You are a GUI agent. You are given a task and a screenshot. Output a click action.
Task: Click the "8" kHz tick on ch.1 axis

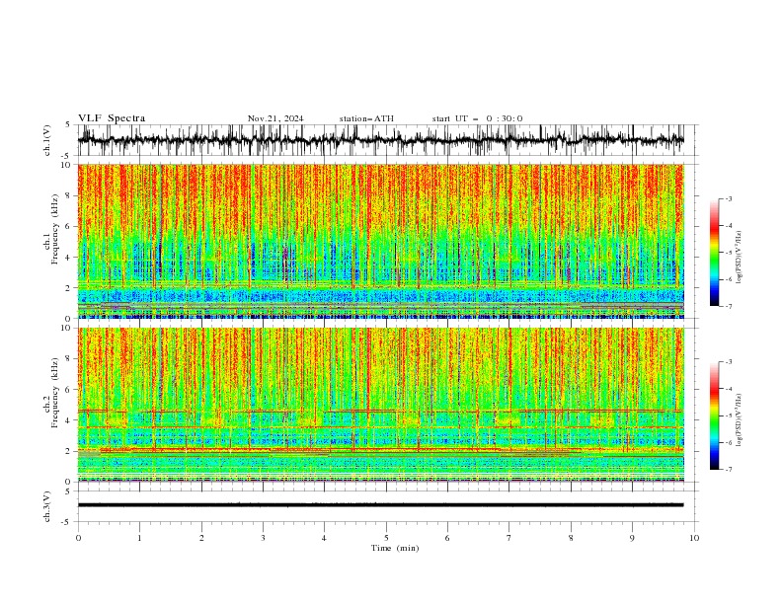[x=69, y=195]
